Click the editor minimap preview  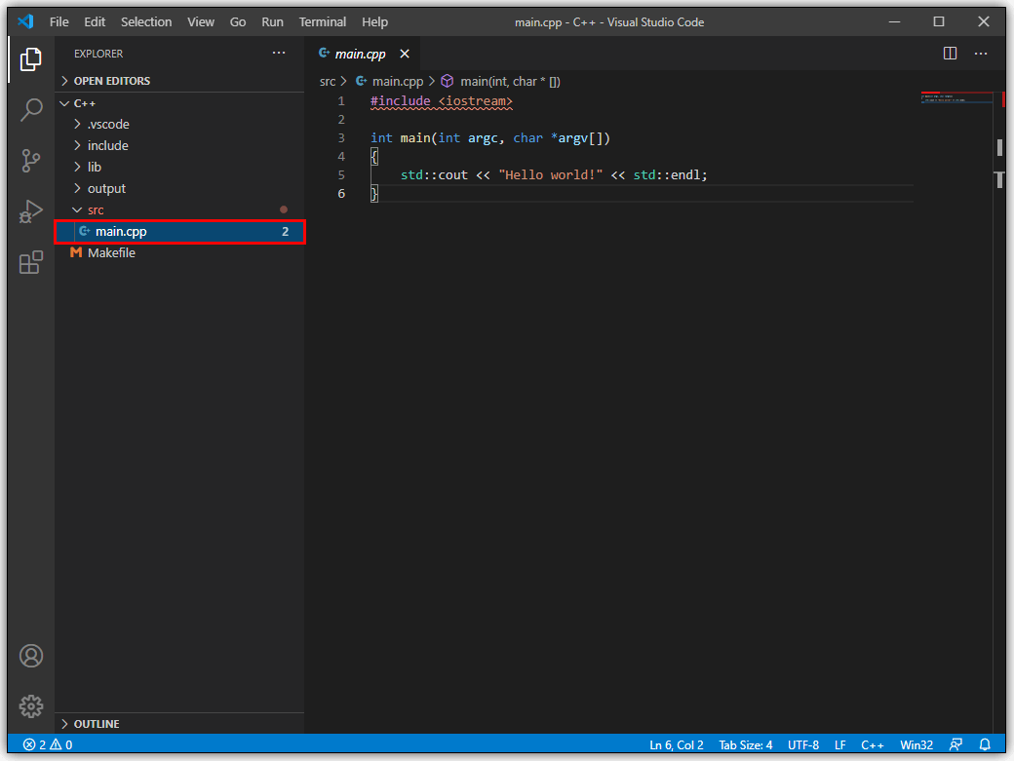click(955, 98)
